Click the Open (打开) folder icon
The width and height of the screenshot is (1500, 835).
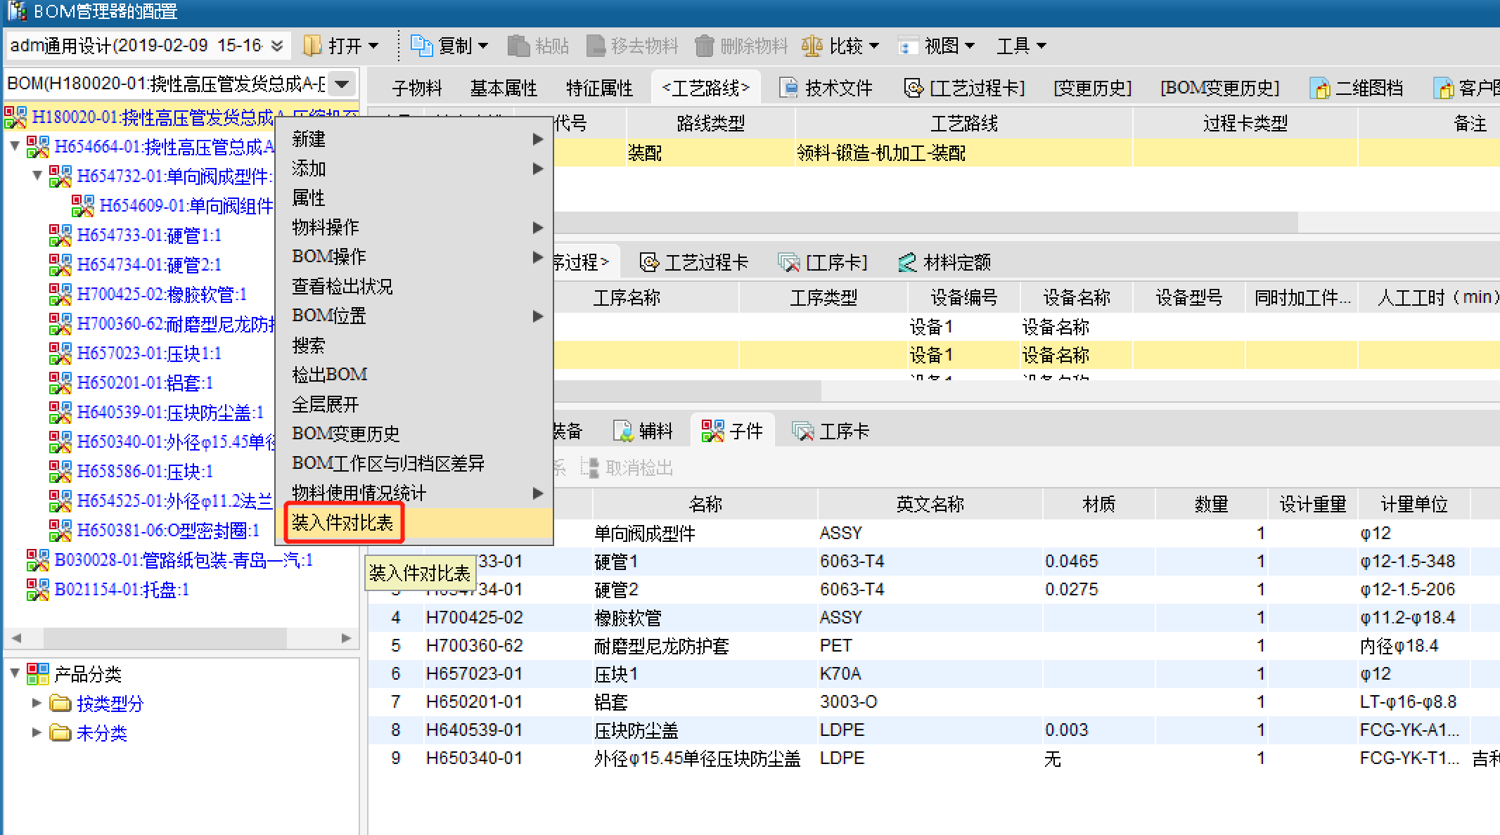[x=312, y=46]
